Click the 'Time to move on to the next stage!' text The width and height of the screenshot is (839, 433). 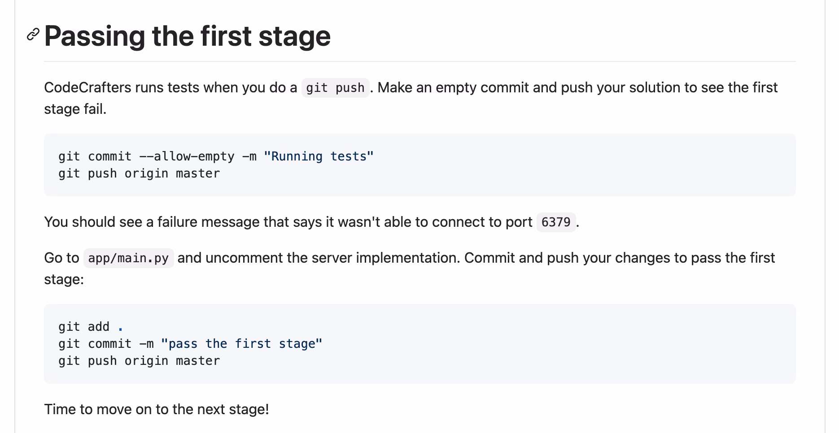point(156,409)
